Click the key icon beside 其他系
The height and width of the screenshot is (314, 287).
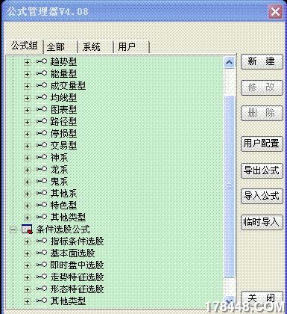point(41,193)
